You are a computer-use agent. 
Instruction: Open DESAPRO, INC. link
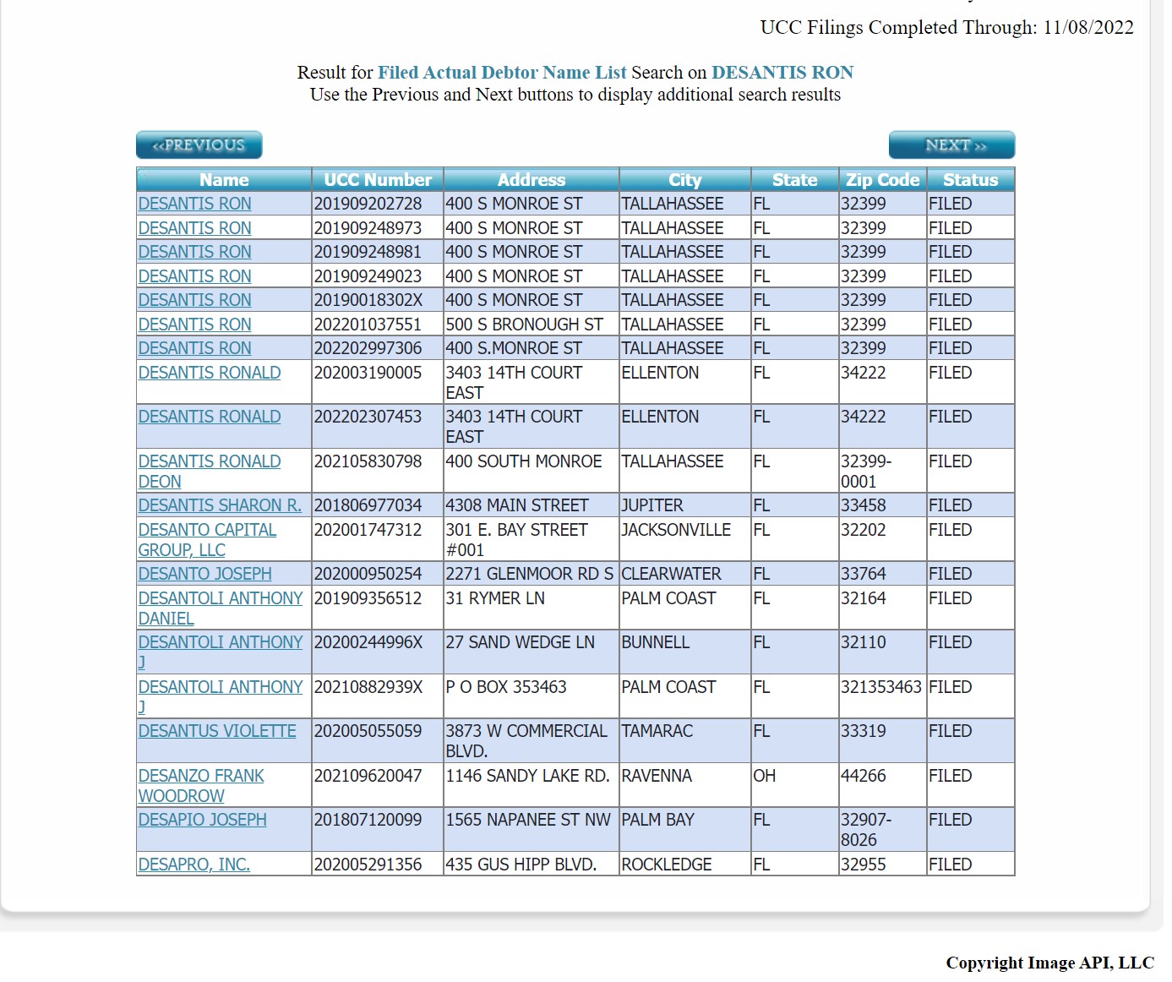pos(194,865)
